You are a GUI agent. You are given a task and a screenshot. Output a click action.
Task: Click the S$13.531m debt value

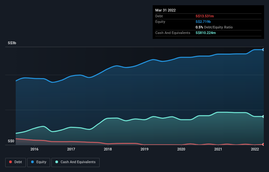[x=205, y=16]
